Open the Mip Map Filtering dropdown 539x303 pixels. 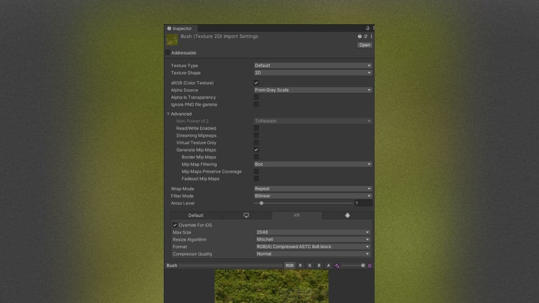click(x=313, y=164)
